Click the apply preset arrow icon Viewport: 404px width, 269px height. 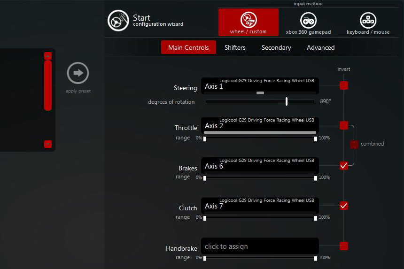[x=78, y=73]
